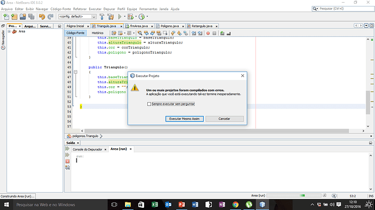Collapse the code fold at line 46
The width and height of the screenshot is (375, 210).
pyautogui.click(x=76, y=72)
